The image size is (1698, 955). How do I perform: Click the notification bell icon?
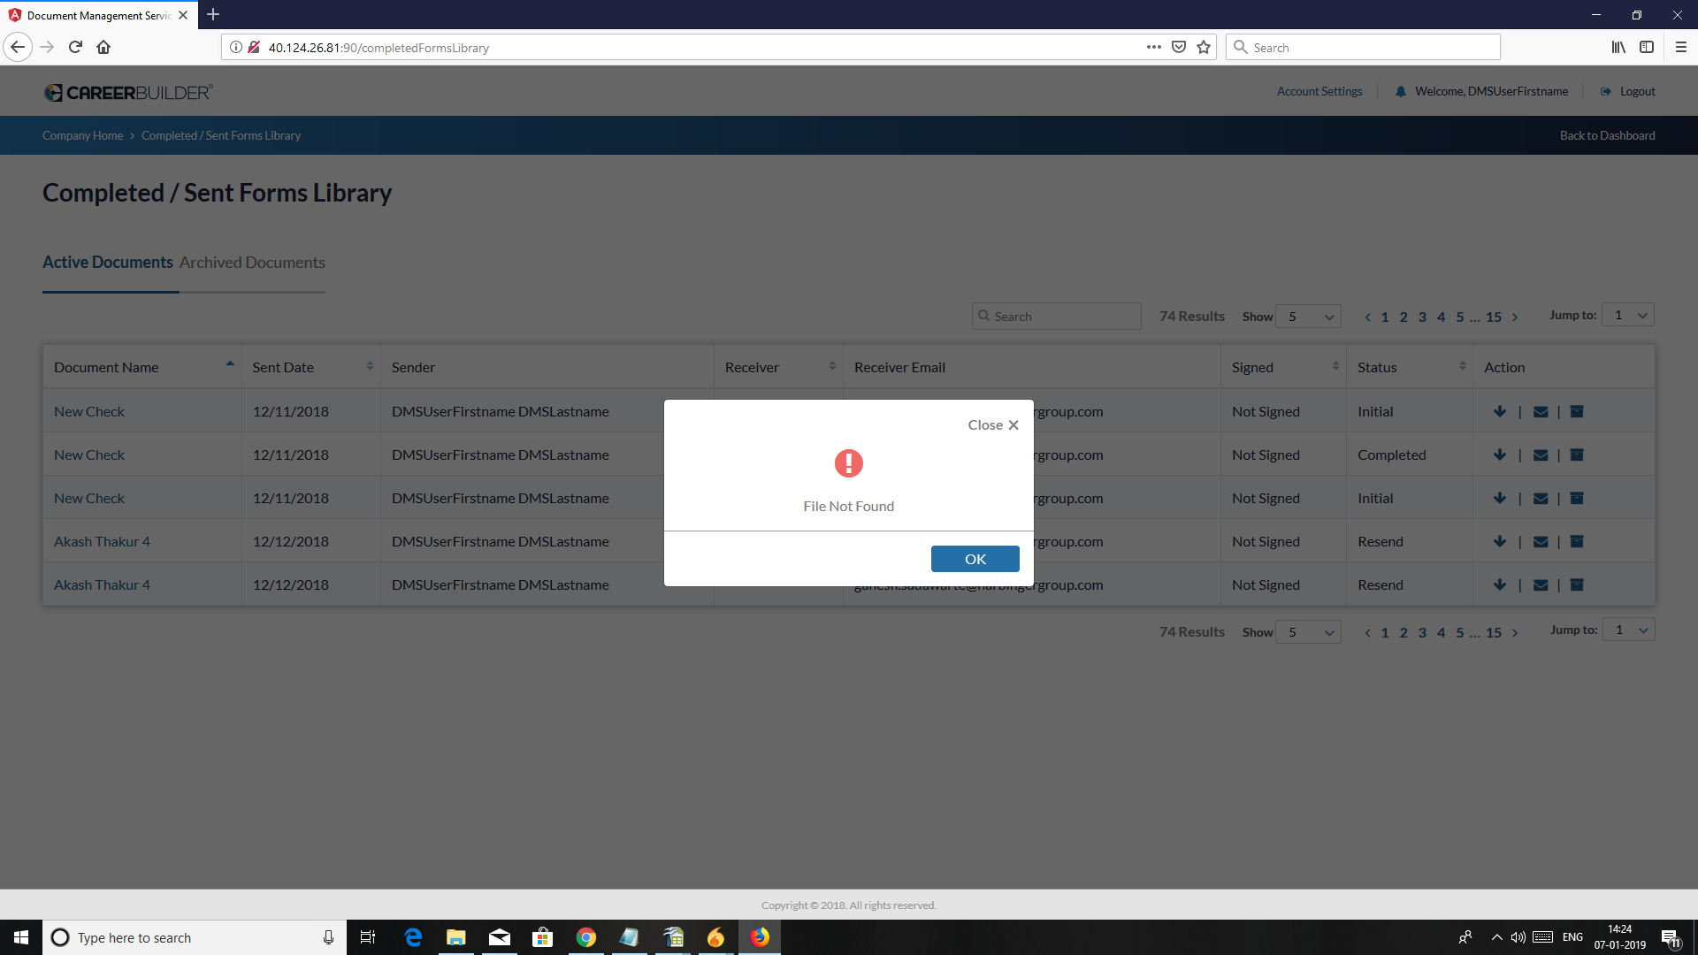pos(1401,92)
